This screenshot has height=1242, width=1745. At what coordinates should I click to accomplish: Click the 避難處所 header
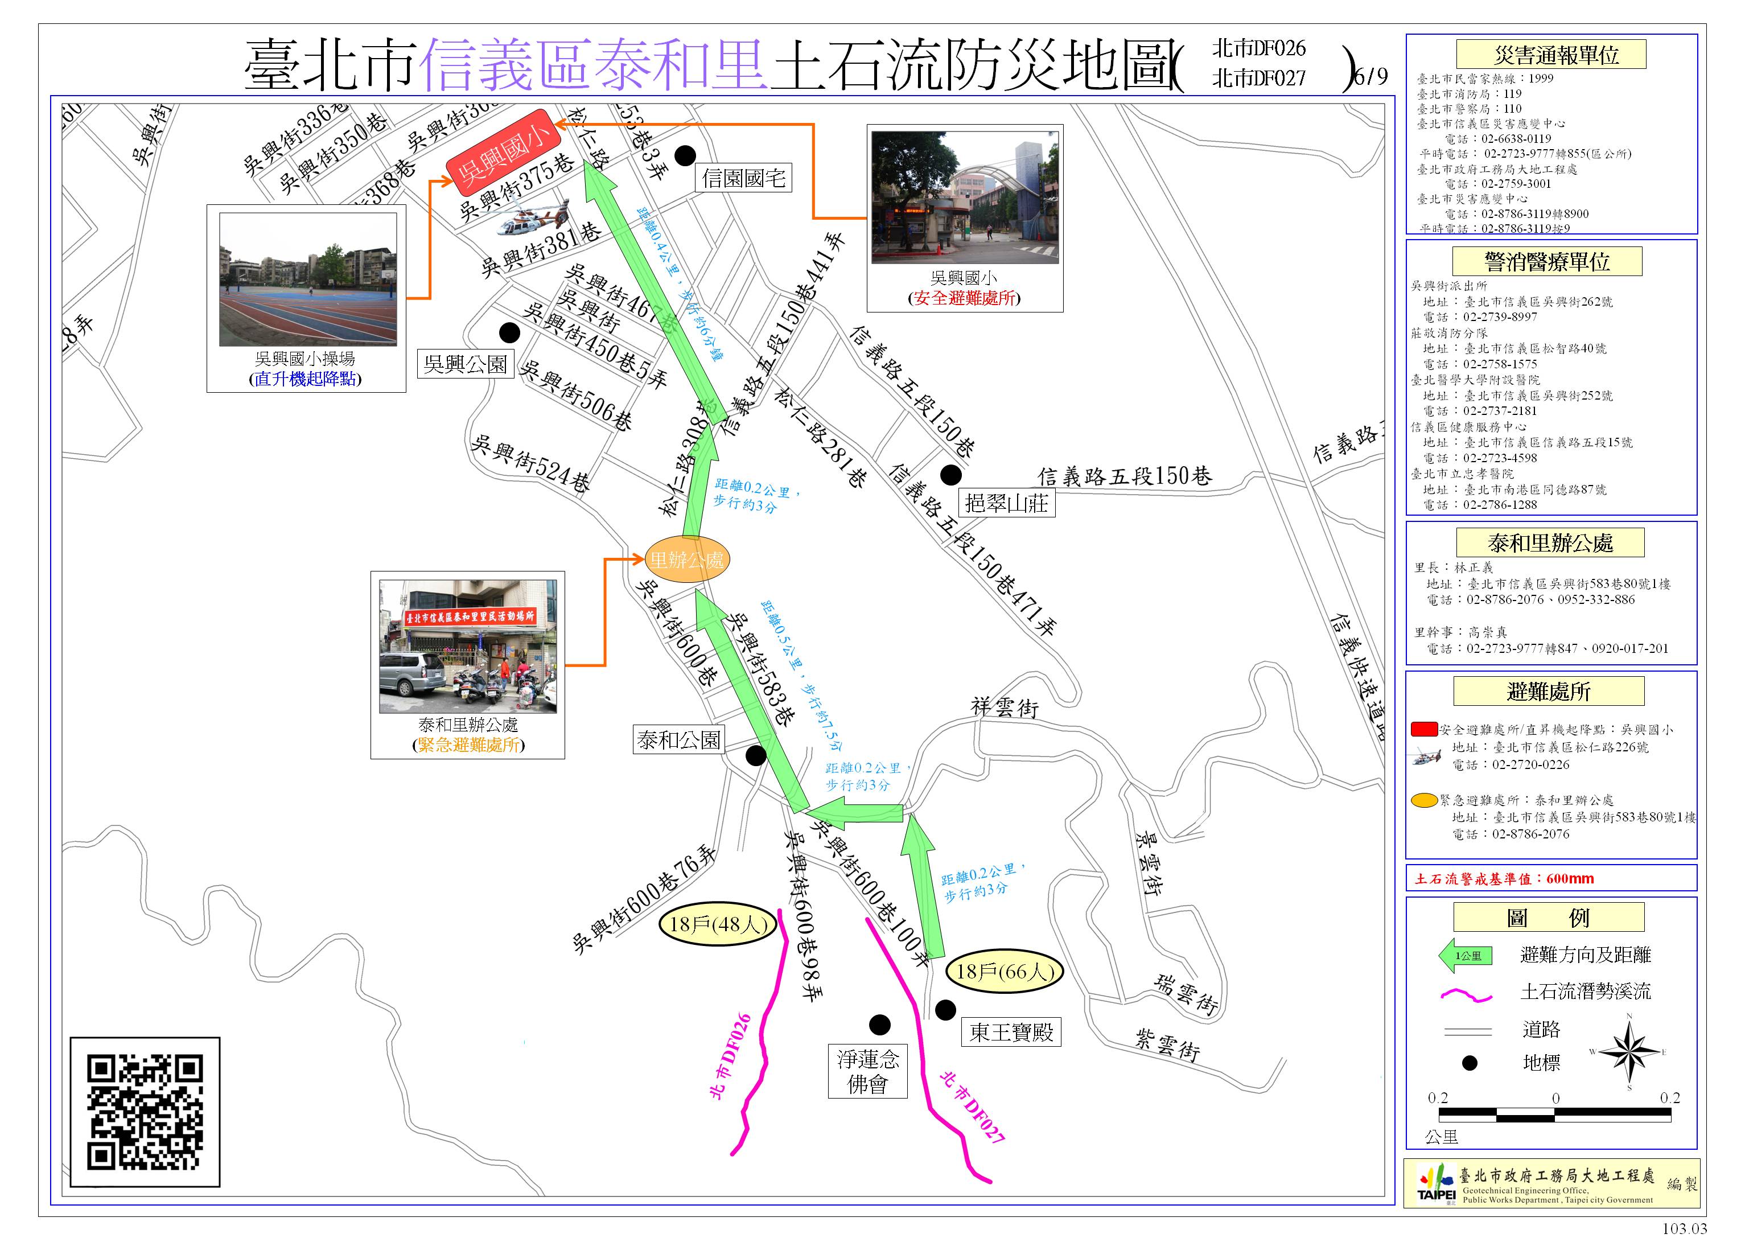click(1549, 692)
